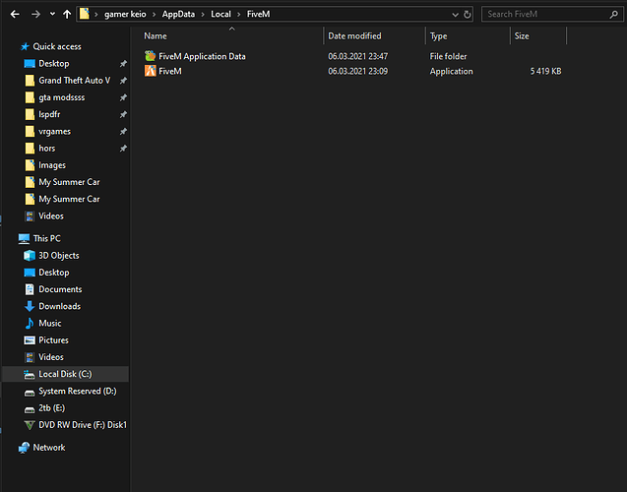Open System Reserved (D:) drive
The image size is (627, 492).
pos(78,391)
